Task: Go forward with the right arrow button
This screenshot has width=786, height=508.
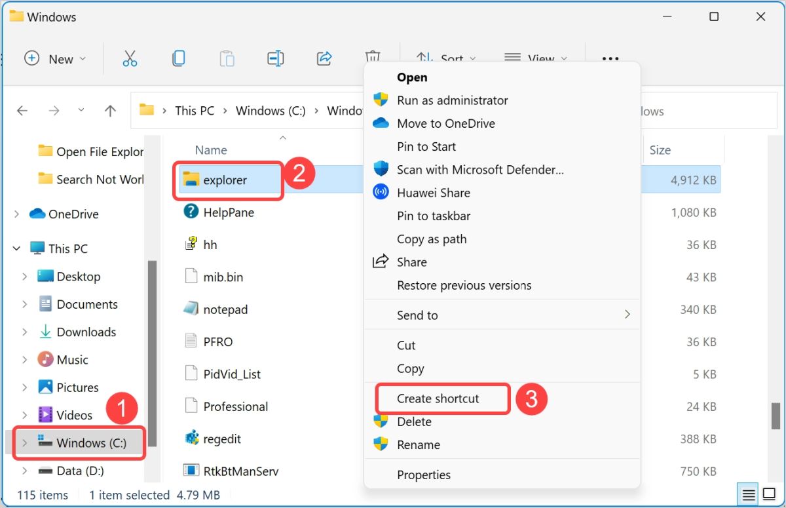Action: (54, 111)
